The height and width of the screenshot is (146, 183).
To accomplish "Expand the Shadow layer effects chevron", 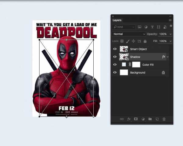I will coord(168,57).
